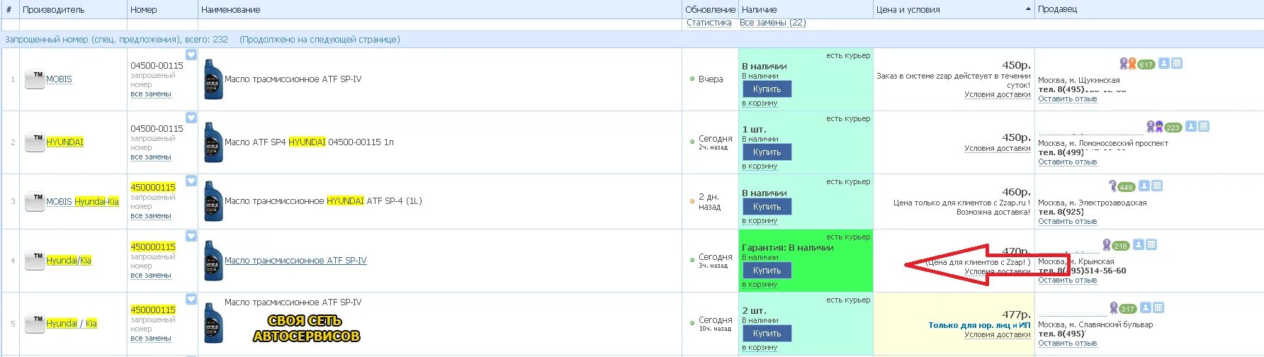Open HYUNDAI manufacturer link in row 2
The height and width of the screenshot is (357, 1264).
[x=64, y=142]
